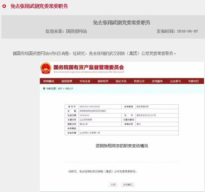
Task: Click the national emblem logo
Action: tap(45, 68)
